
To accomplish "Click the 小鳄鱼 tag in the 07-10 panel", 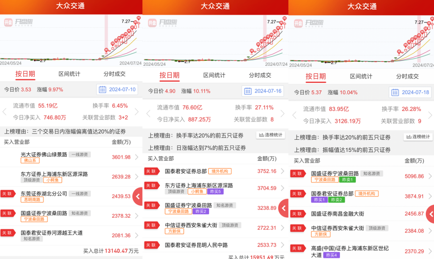I will pos(53,180).
